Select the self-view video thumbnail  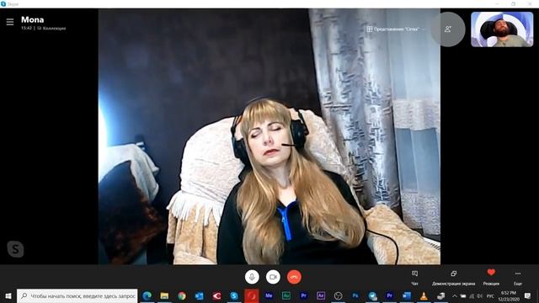pyautogui.click(x=502, y=29)
